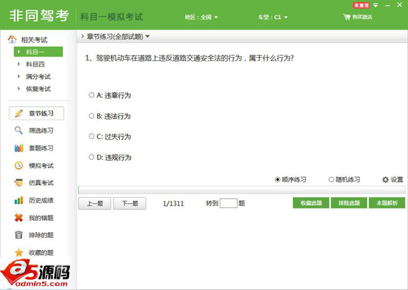408x290 pixels.
Task: Click the 相关考试 heading
Action: click(34, 40)
